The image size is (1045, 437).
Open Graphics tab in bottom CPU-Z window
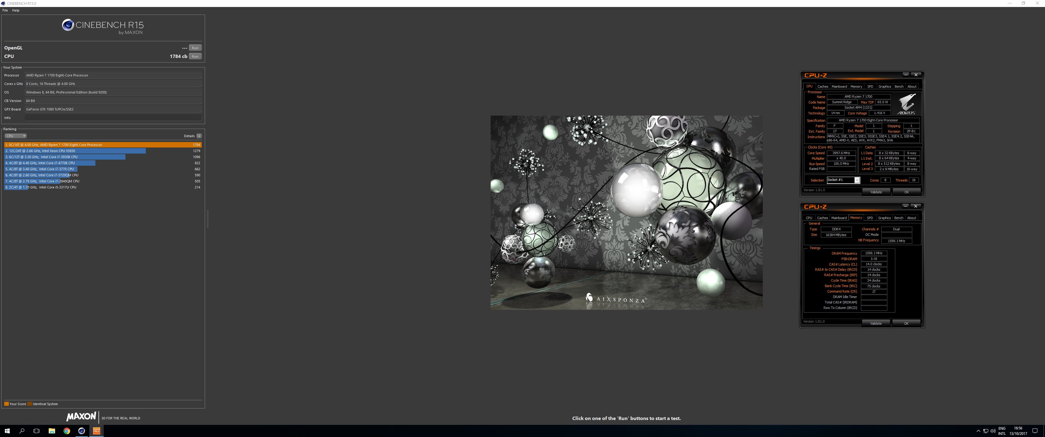pyautogui.click(x=884, y=218)
